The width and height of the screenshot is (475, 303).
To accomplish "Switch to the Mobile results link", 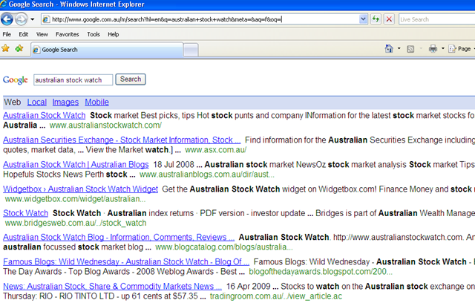I will (96, 102).
